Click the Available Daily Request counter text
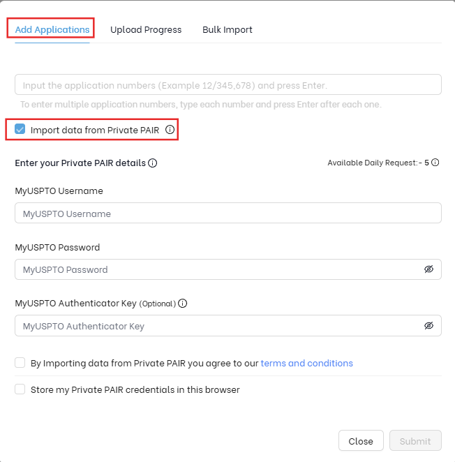 pos(378,163)
